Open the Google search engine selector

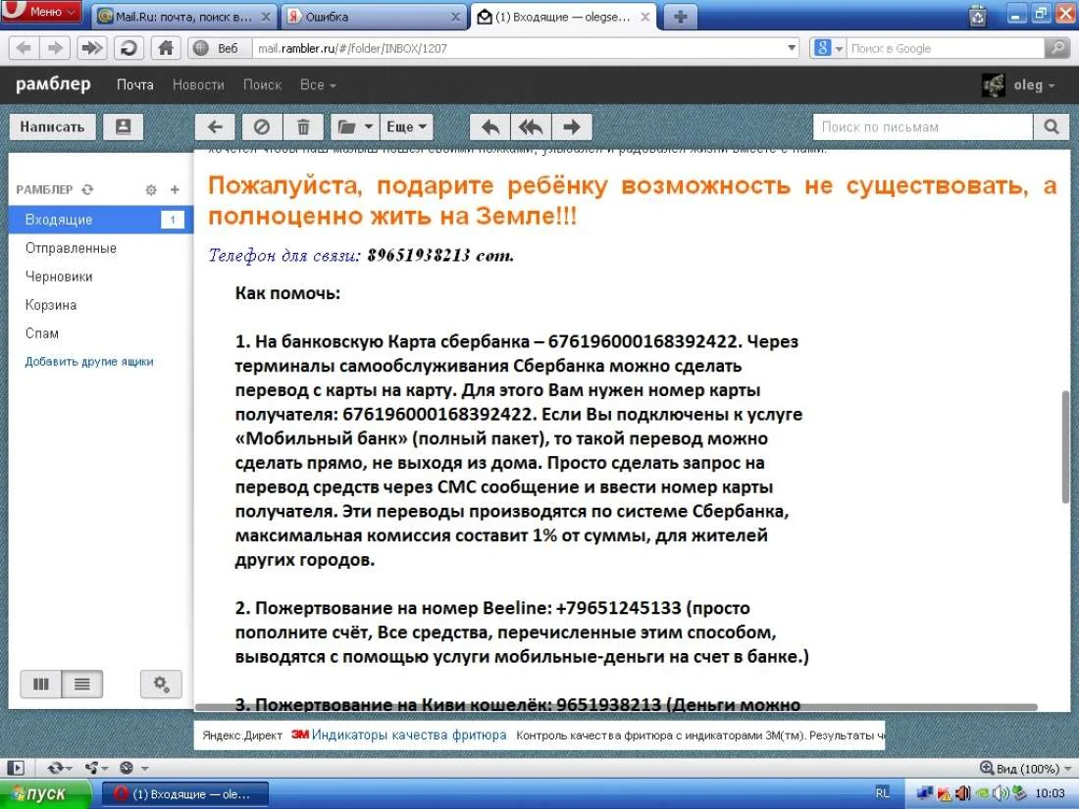[x=828, y=48]
